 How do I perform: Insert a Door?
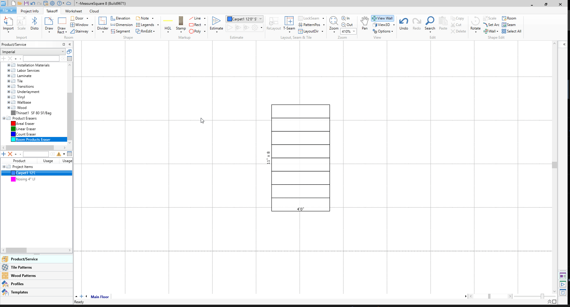(77, 18)
